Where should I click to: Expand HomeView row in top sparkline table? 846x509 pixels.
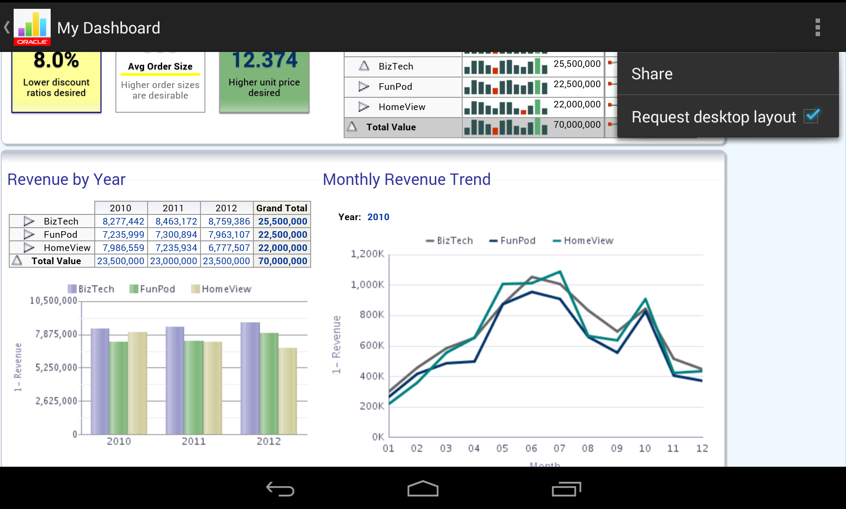click(364, 107)
